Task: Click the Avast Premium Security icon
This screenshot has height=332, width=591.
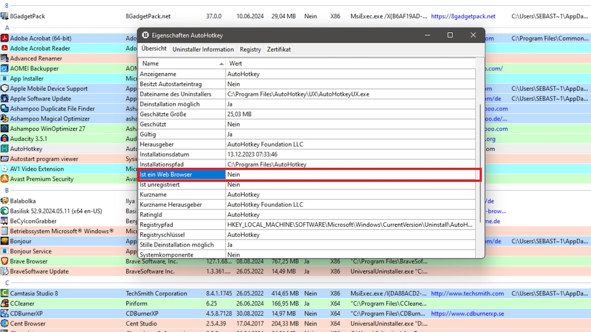Action: pyautogui.click(x=5, y=179)
